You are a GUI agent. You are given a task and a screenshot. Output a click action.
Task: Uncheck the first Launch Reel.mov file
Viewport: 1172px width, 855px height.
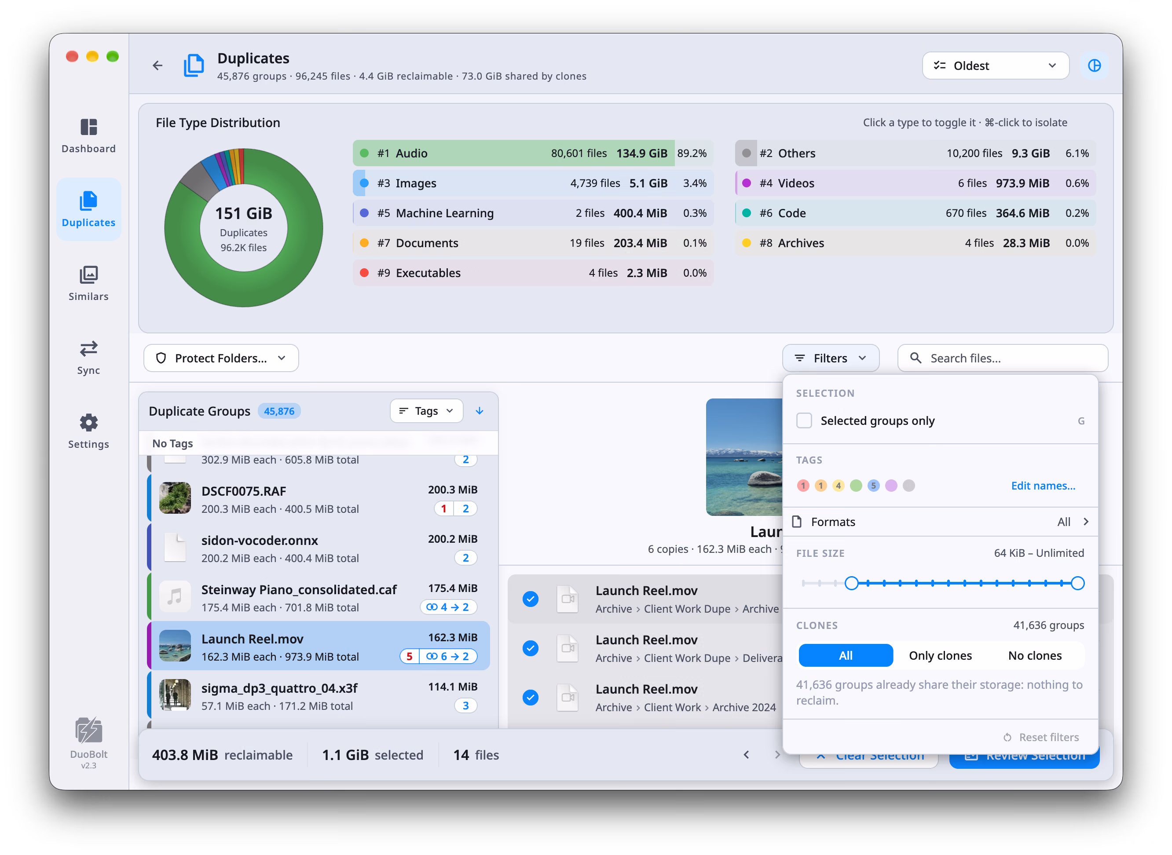[x=530, y=599]
